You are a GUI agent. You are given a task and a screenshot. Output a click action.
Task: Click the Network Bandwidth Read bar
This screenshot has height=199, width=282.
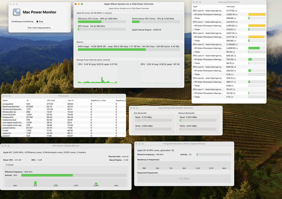(x=198, y=120)
